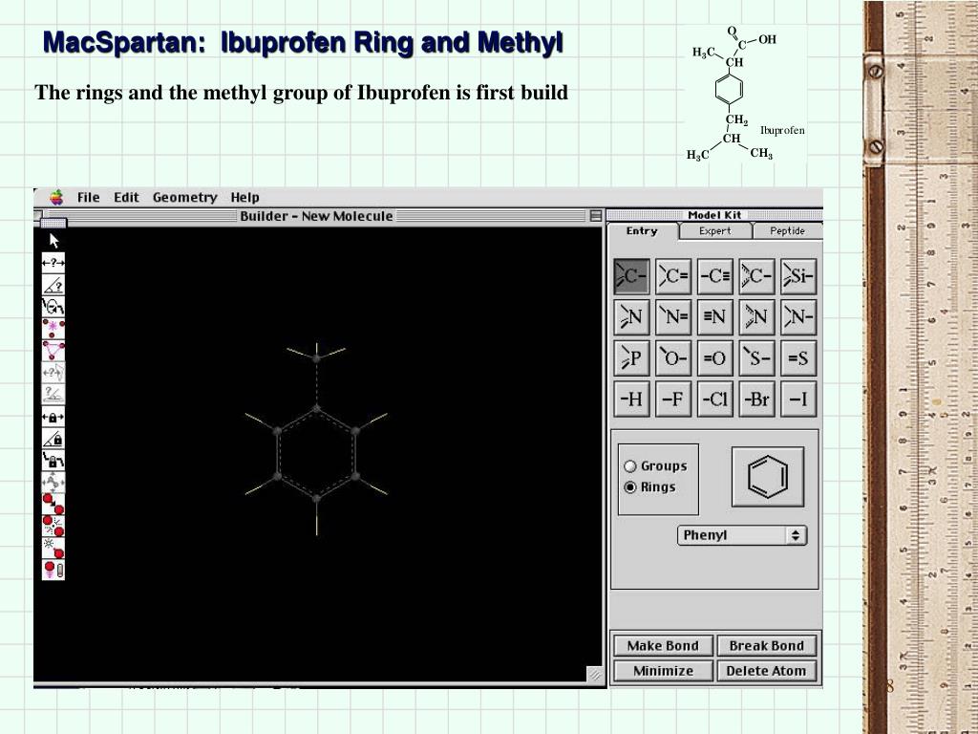Pick the C= double-bond carbon button
This screenshot has width=978, height=734.
pos(673,276)
